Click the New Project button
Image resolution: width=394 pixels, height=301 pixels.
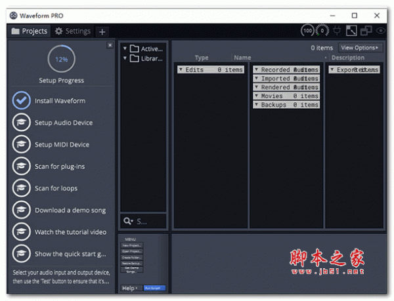132,245
